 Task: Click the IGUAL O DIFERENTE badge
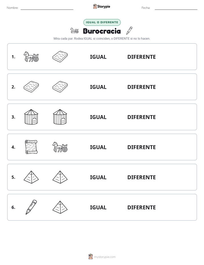click(102, 22)
